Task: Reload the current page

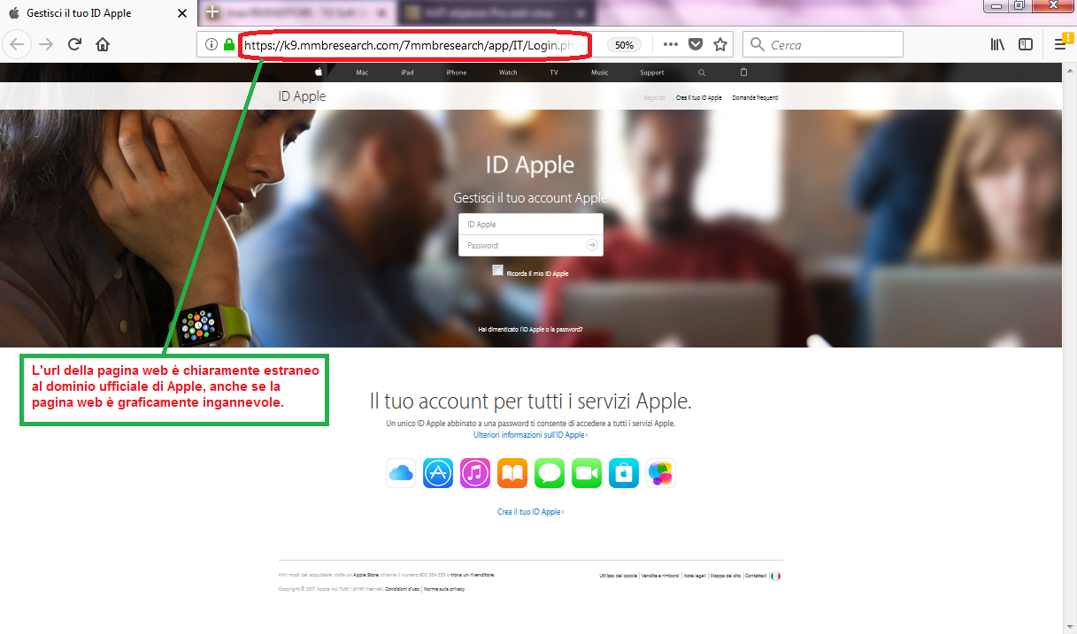Action: [x=75, y=44]
